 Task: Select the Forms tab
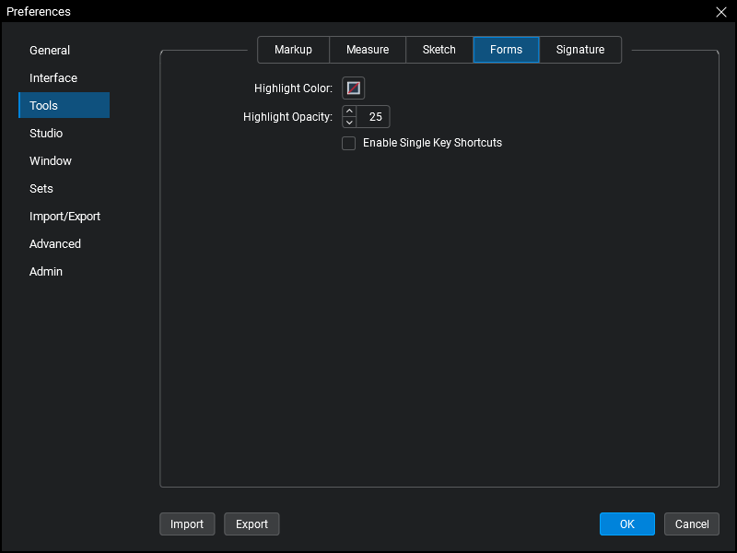coord(506,50)
